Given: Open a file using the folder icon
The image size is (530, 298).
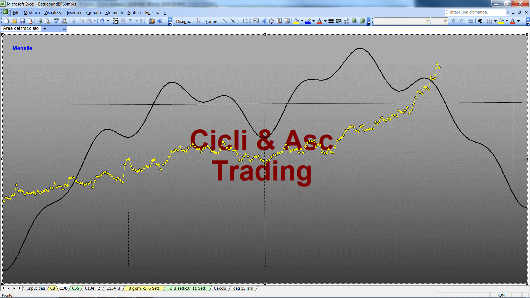Looking at the screenshot, I should (15, 21).
